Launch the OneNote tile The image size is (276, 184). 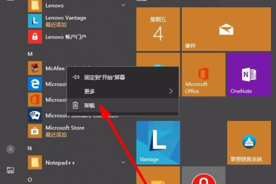pos(249,75)
